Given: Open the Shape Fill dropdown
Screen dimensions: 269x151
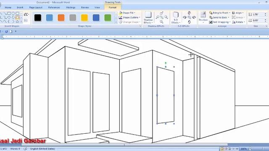Looking at the screenshot, I should (x=127, y=13).
